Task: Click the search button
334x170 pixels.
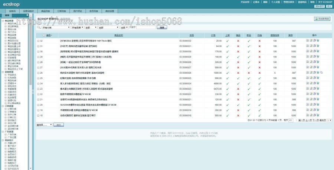Action: click(x=162, y=27)
